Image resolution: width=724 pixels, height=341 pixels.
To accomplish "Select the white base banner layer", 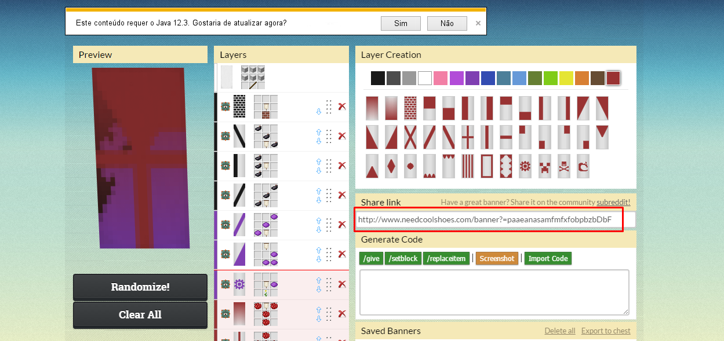I will coord(226,77).
